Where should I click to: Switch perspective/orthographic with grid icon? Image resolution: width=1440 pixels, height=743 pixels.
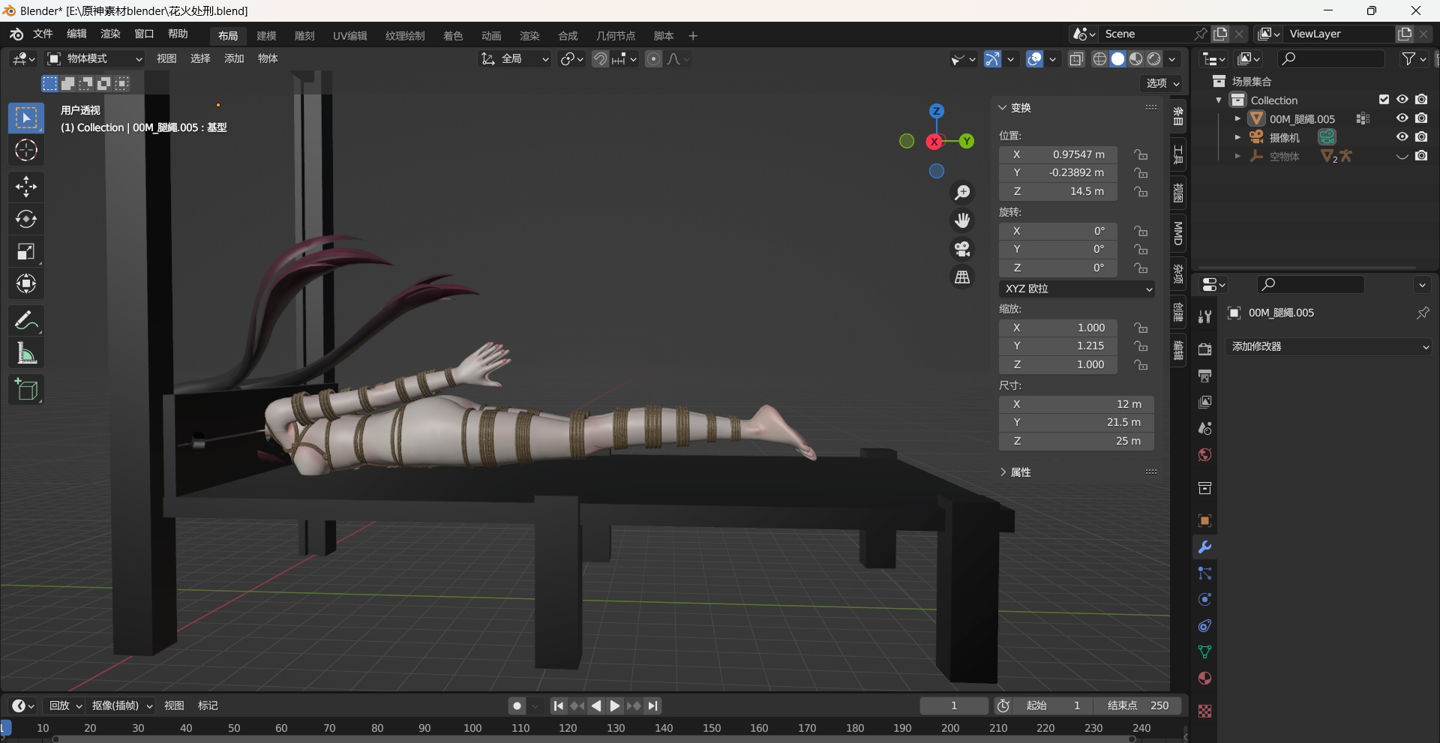tap(962, 277)
